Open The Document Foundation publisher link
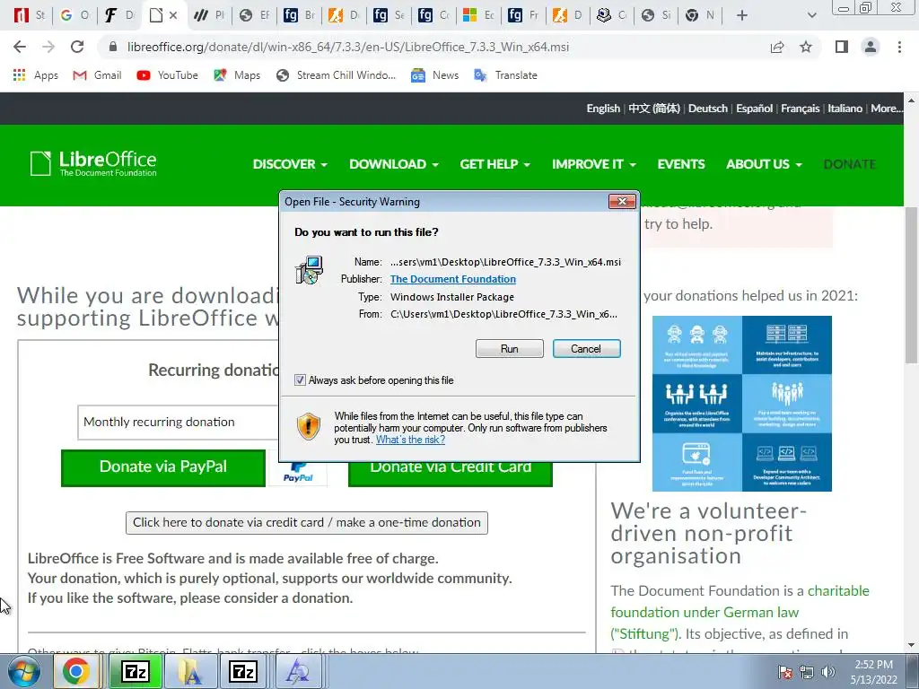The image size is (919, 689). [453, 280]
